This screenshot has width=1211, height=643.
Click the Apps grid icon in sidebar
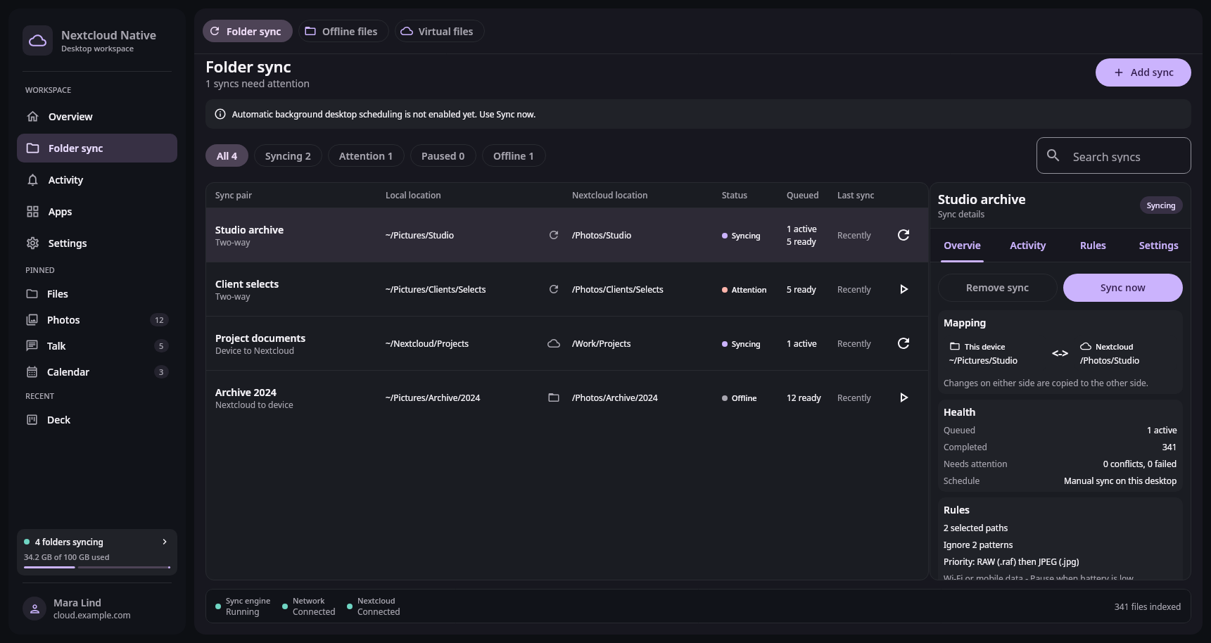pos(32,212)
